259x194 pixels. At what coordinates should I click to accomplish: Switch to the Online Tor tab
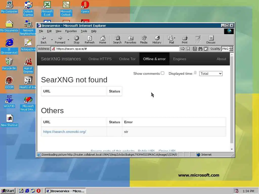coord(127,59)
